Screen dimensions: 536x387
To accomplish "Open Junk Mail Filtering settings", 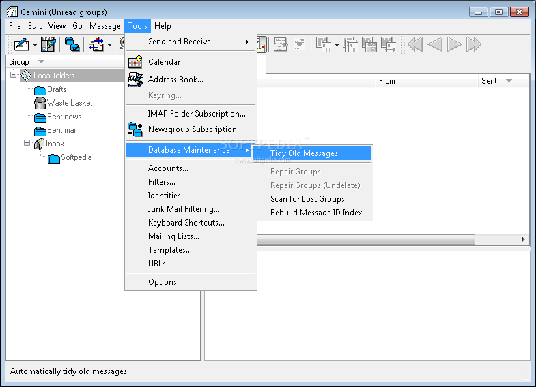I will (191, 209).
